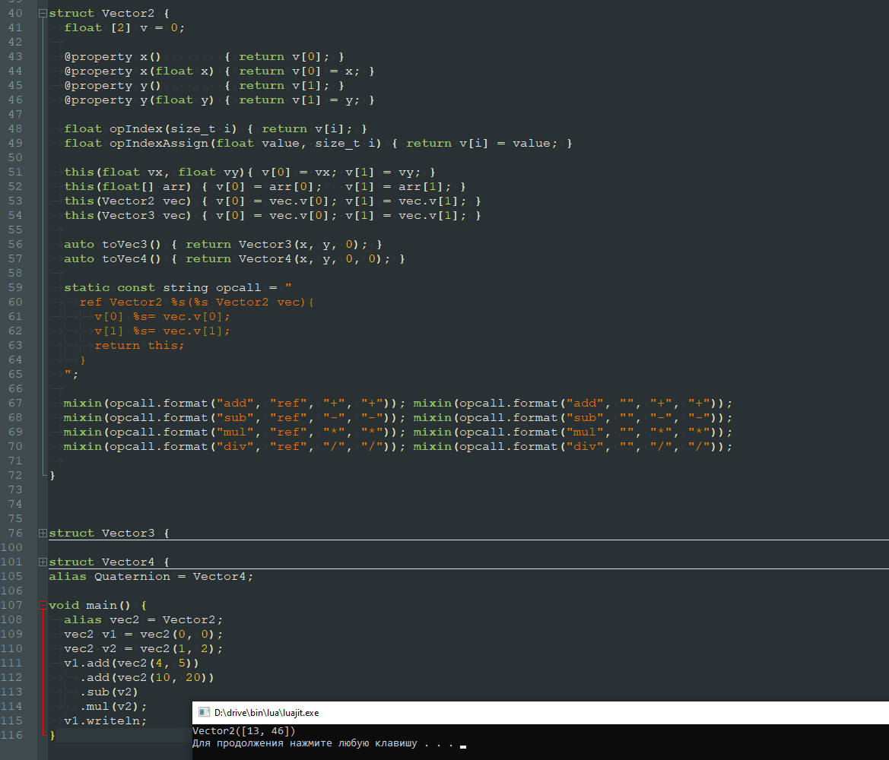Click the 'Quaternion' alias name

point(132,577)
